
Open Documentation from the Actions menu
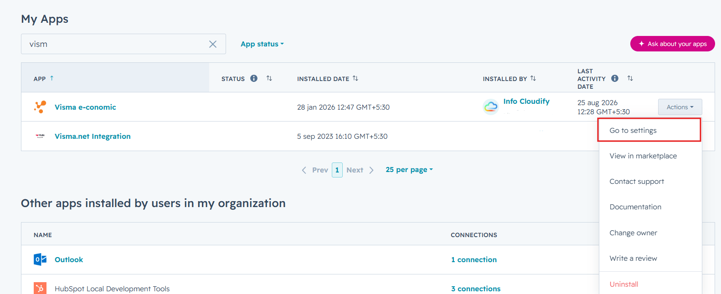click(650, 207)
